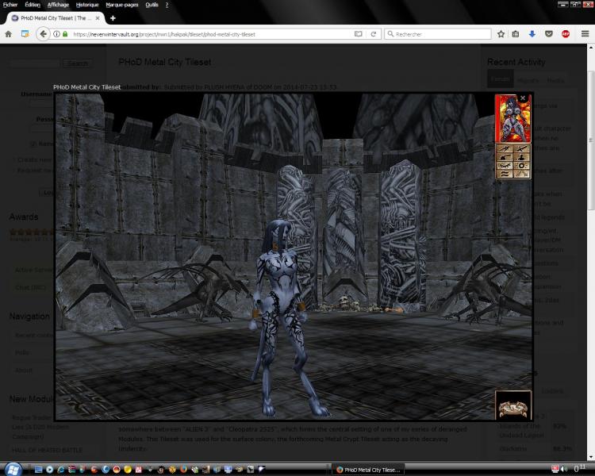Show site information icon
The width and height of the screenshot is (595, 476).
56,34
